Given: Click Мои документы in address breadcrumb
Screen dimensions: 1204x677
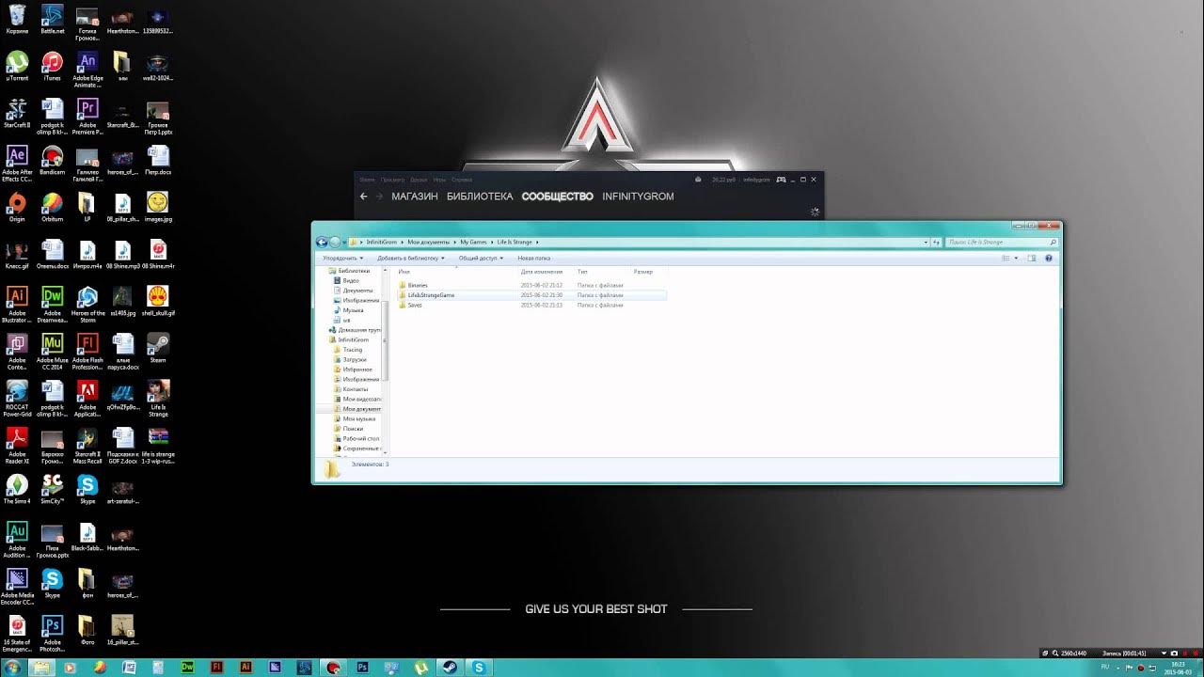Looking at the screenshot, I should [x=428, y=243].
